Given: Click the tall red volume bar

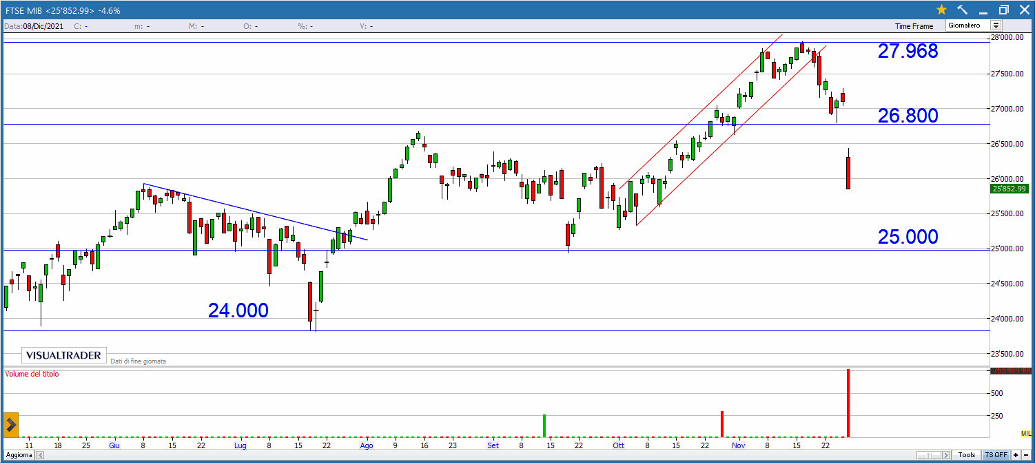Looking at the screenshot, I should pyautogui.click(x=848, y=403).
